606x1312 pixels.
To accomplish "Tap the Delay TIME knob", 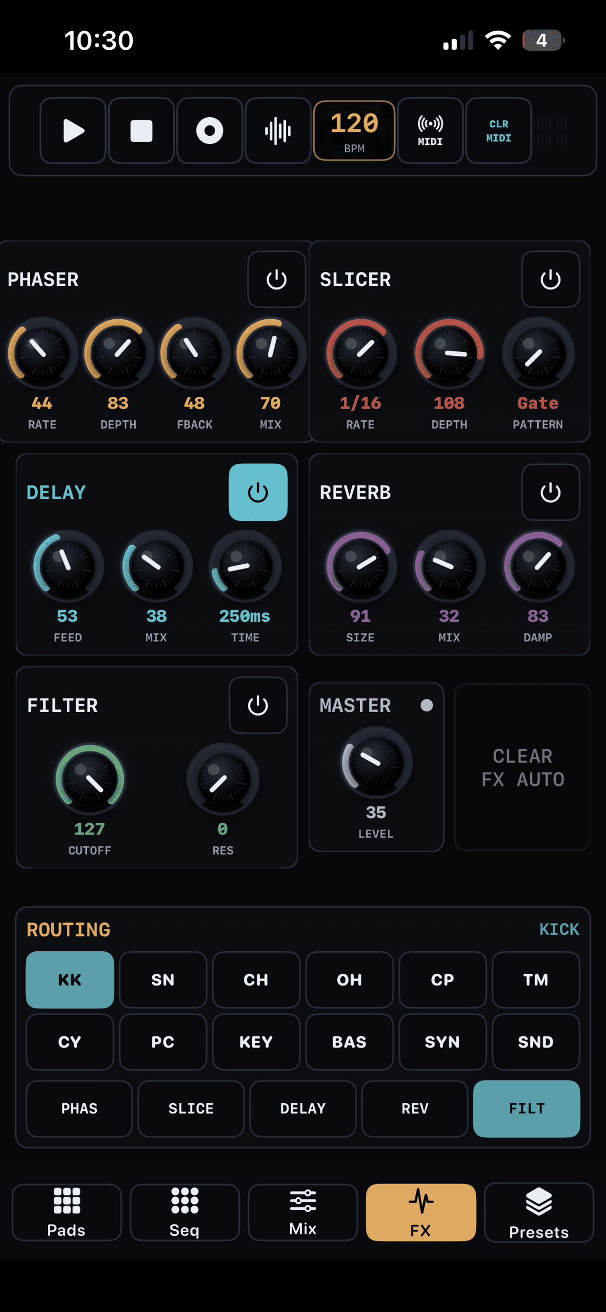I will [x=245, y=566].
